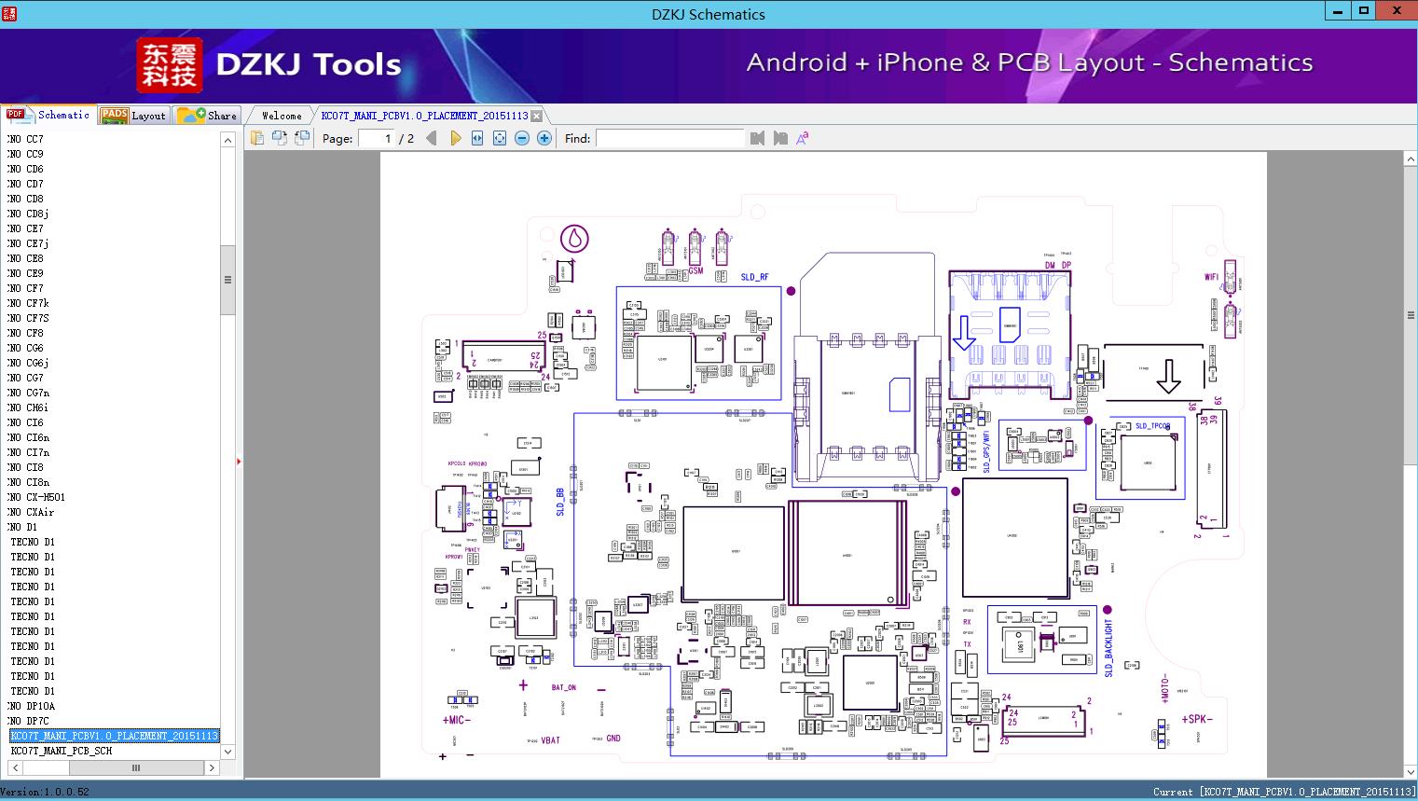
Task: Select the KCO7T_MANI_PCBV1.0_PLACEMENT_20151113 document tab
Action: point(424,116)
